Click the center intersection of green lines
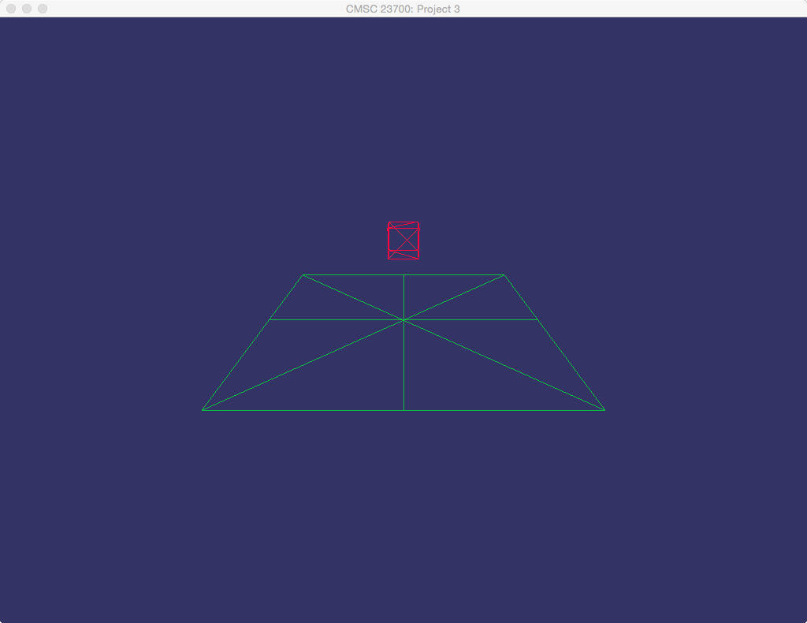 click(x=403, y=319)
